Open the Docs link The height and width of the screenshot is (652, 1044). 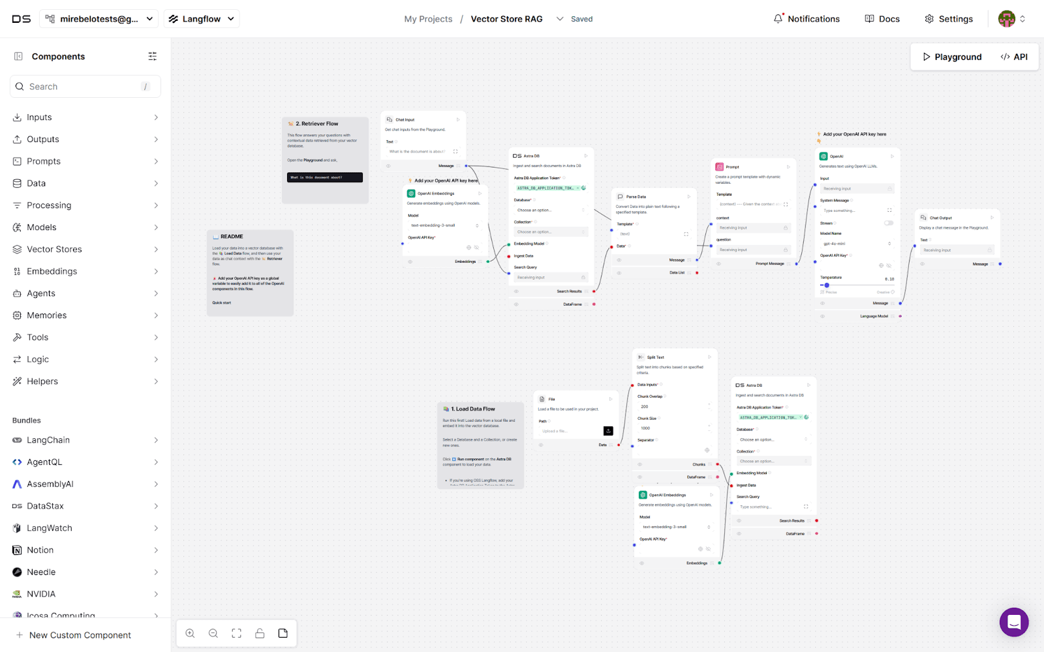[882, 19]
